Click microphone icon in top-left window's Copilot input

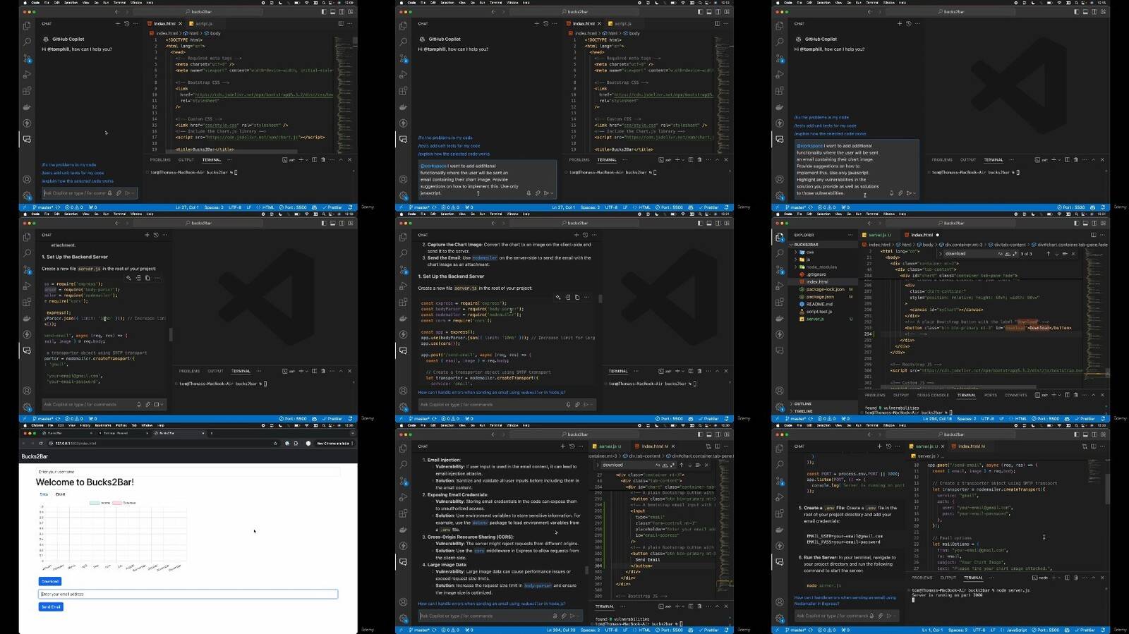(x=109, y=193)
